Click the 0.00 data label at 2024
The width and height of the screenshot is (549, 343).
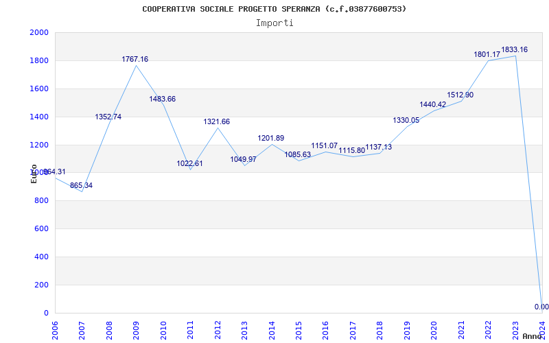tap(541, 307)
